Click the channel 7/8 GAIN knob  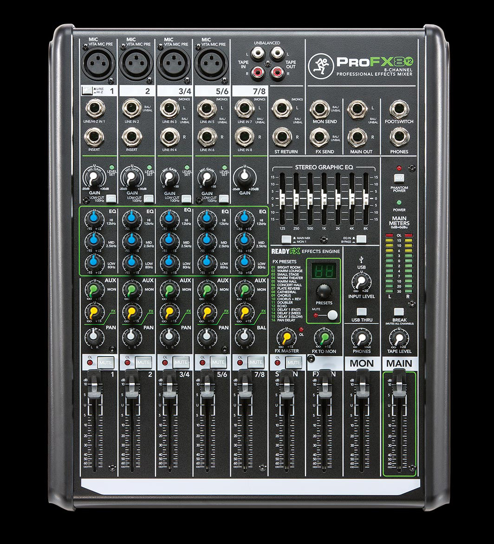(245, 177)
